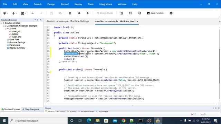Open the Integrations menu
The image size is (221, 124).
coord(106,4)
